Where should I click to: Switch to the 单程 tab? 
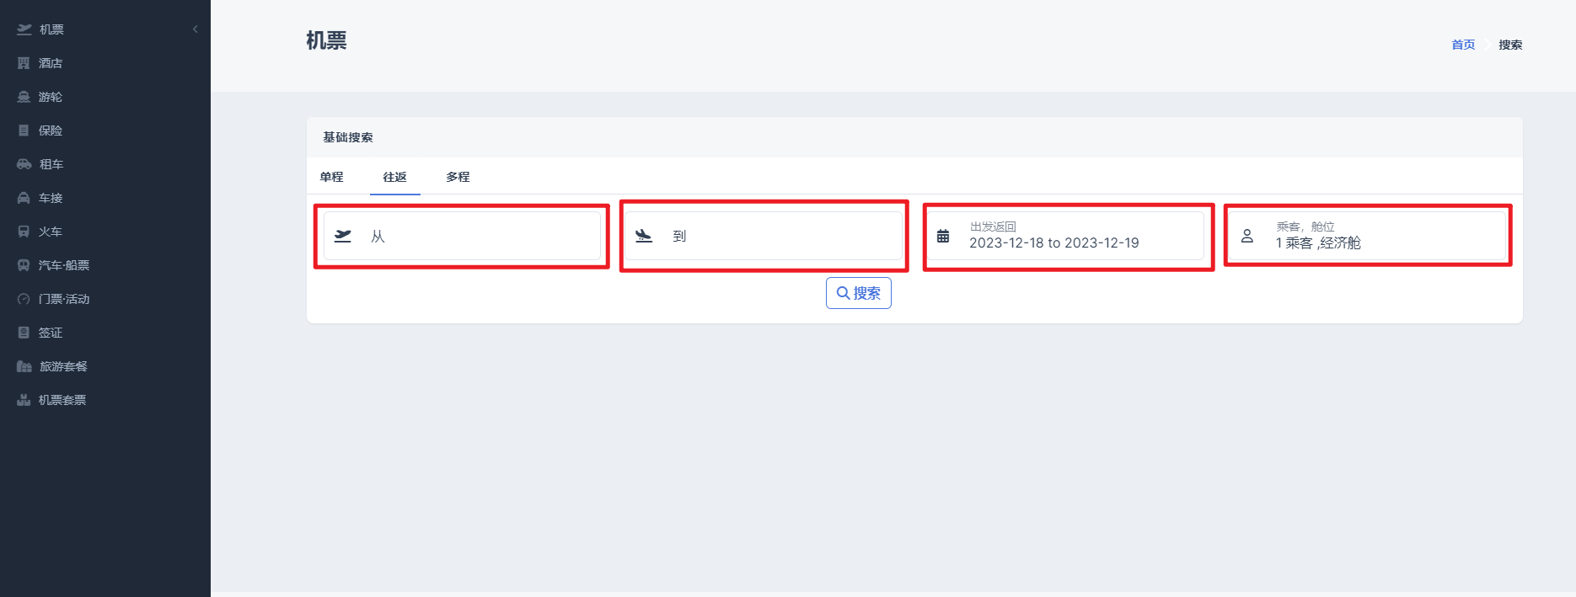332,177
